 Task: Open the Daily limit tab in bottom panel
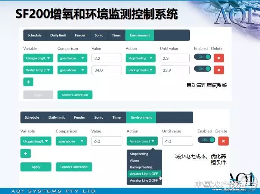click(x=56, y=118)
